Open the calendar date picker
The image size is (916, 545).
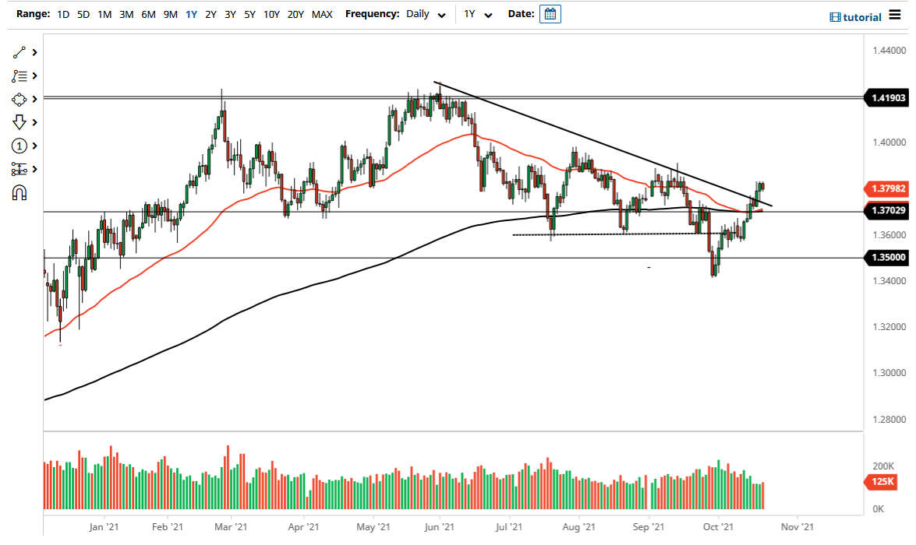[550, 13]
